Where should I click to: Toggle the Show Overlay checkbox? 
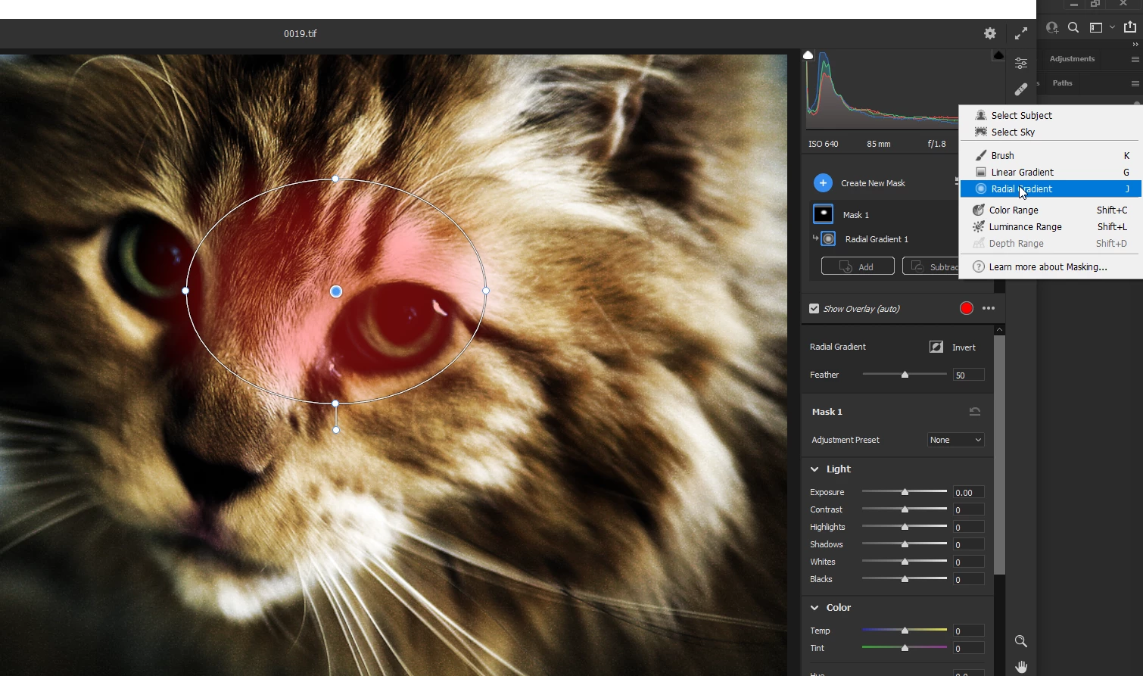[x=814, y=308]
